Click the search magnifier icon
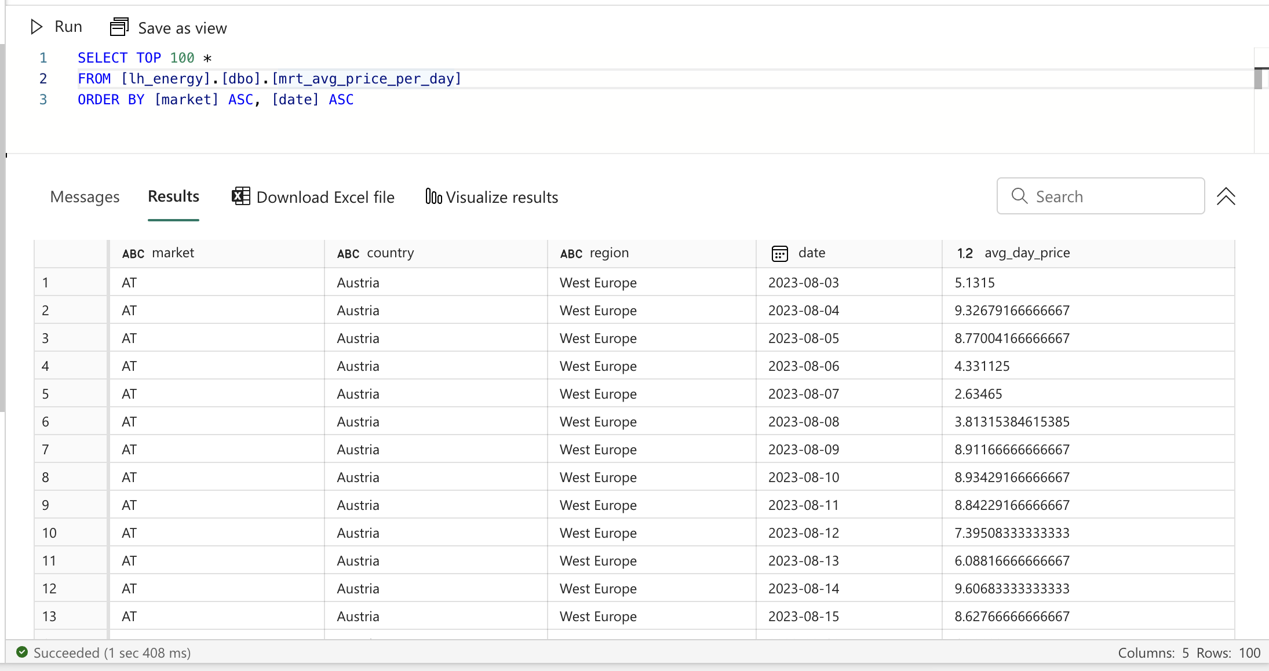The image size is (1269, 671). tap(1019, 196)
